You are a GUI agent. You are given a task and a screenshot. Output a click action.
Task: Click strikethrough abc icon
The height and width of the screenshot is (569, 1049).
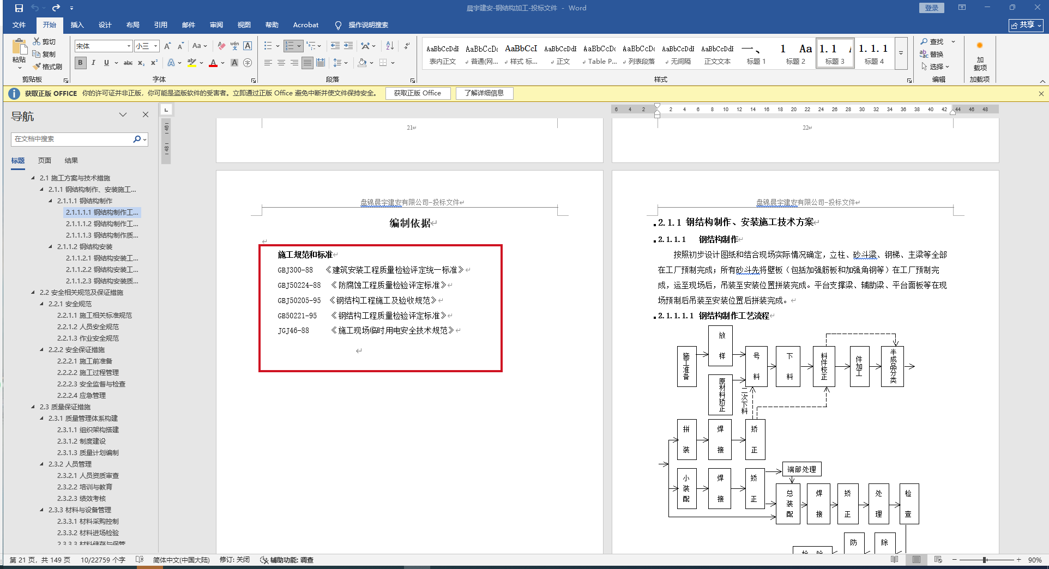pos(128,63)
